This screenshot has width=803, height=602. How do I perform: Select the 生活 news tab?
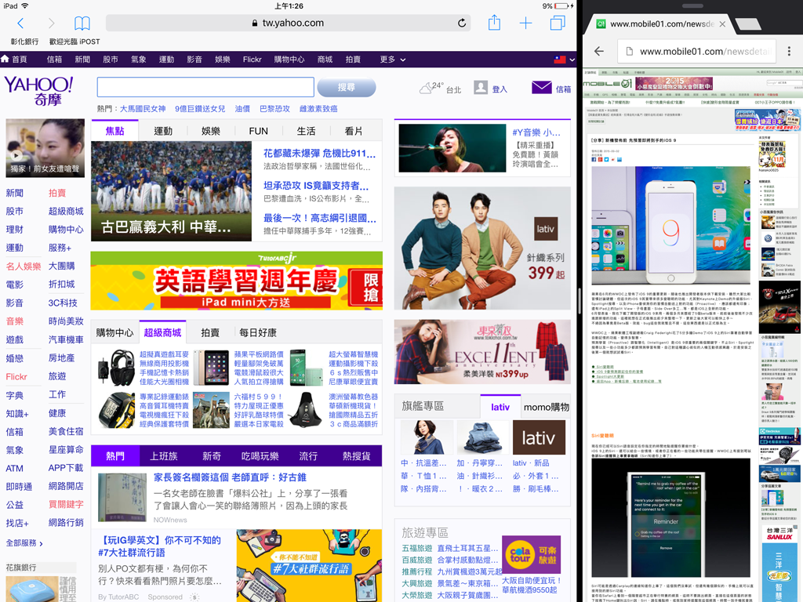[x=306, y=131]
